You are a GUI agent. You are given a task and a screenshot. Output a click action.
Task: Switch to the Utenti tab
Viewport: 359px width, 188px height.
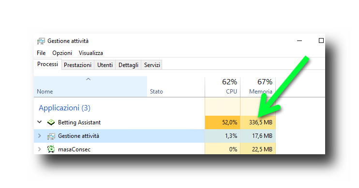pyautogui.click(x=105, y=65)
